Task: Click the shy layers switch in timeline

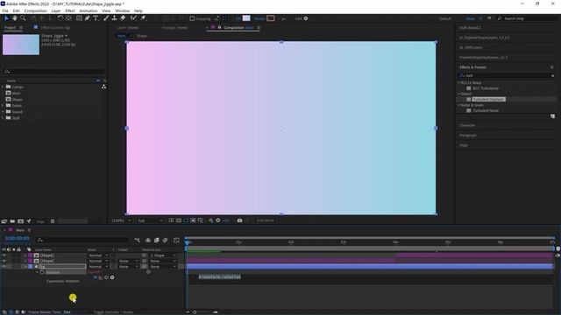Action: [148, 241]
